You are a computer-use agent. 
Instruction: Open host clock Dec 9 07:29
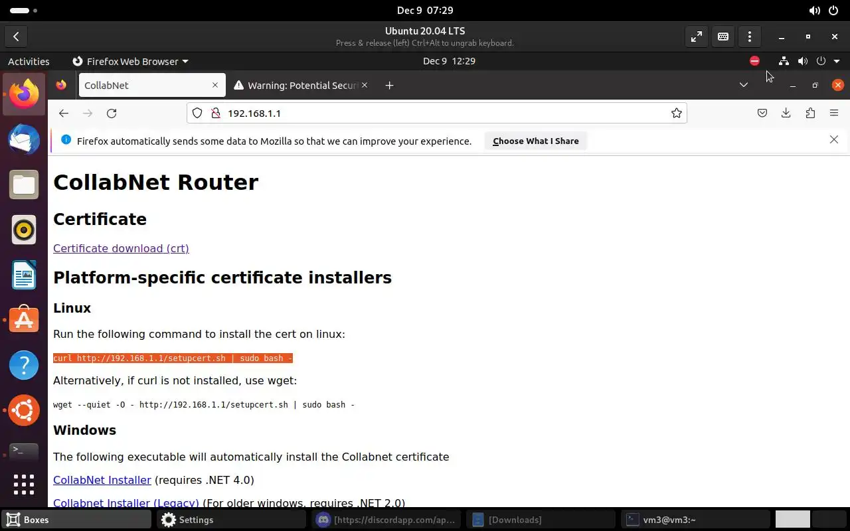[425, 11]
